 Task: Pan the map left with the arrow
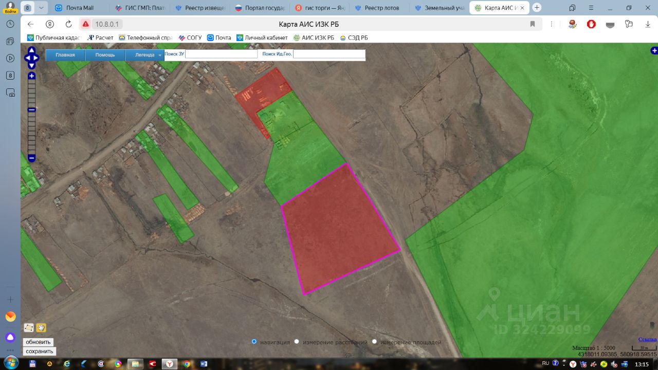(x=27, y=58)
